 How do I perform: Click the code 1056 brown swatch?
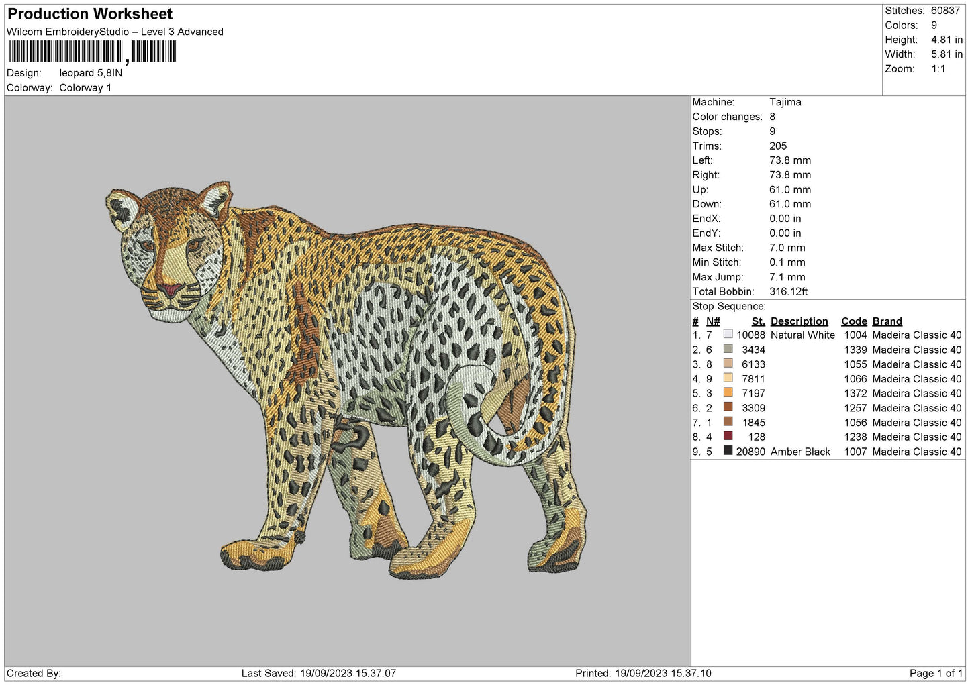(x=728, y=422)
